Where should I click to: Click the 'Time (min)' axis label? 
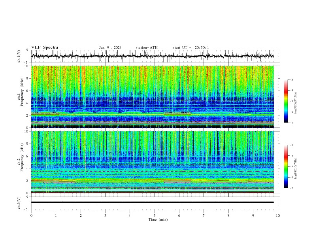(x=158, y=219)
